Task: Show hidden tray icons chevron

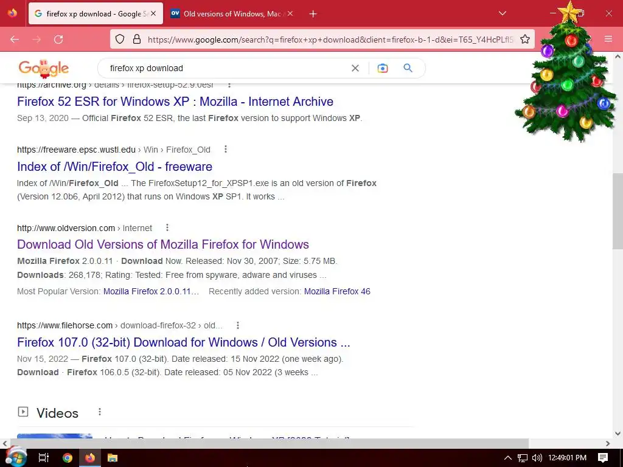Action: point(508,458)
